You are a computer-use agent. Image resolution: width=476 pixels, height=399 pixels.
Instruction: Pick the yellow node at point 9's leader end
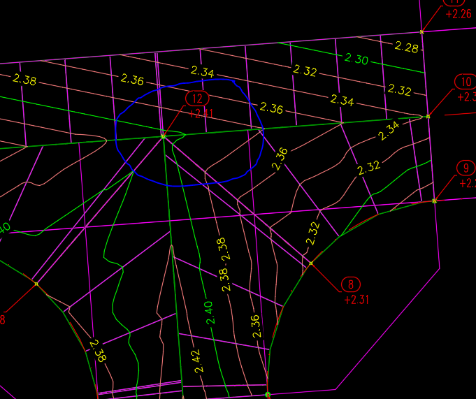(x=434, y=201)
